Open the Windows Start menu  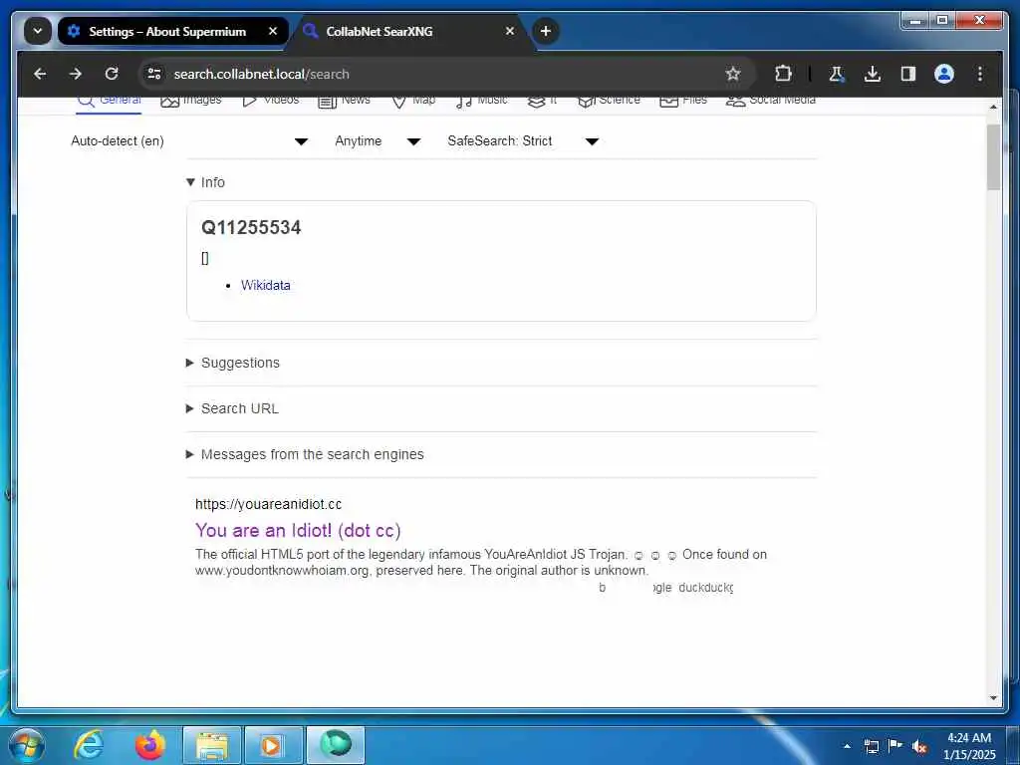click(x=27, y=745)
